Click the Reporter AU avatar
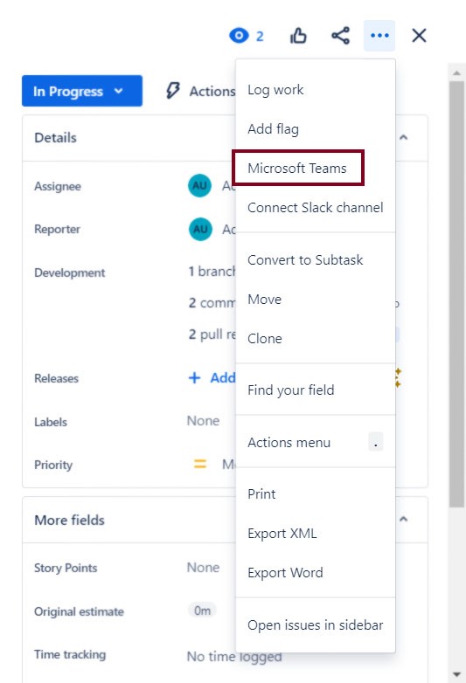 (200, 229)
